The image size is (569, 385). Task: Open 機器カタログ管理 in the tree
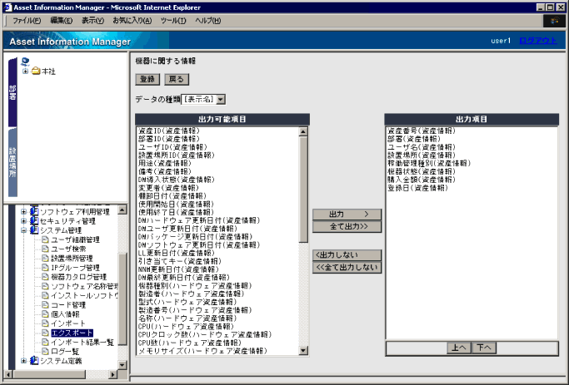click(x=79, y=277)
